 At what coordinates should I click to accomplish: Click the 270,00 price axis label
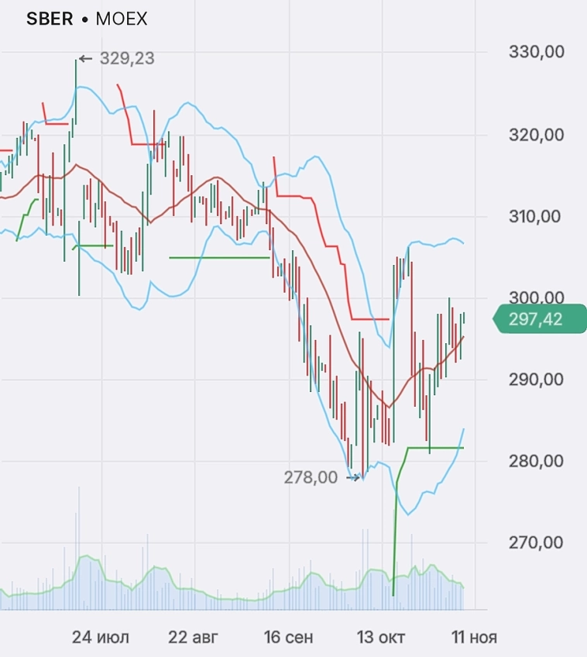coord(536,542)
